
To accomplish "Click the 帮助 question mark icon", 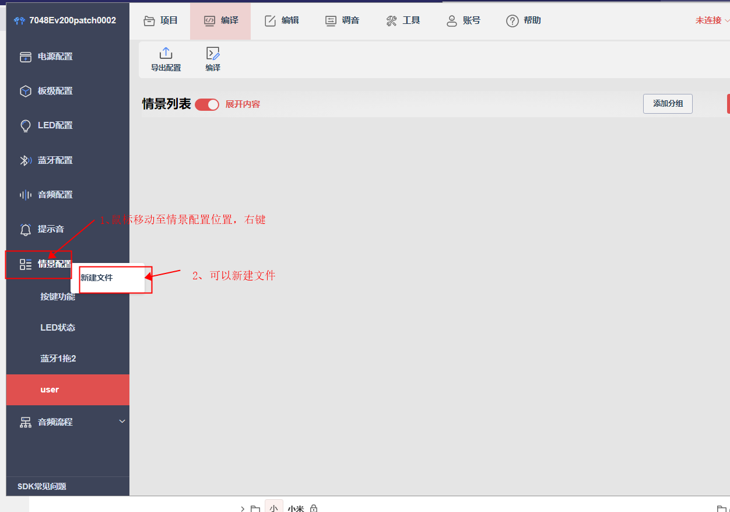I will [513, 21].
